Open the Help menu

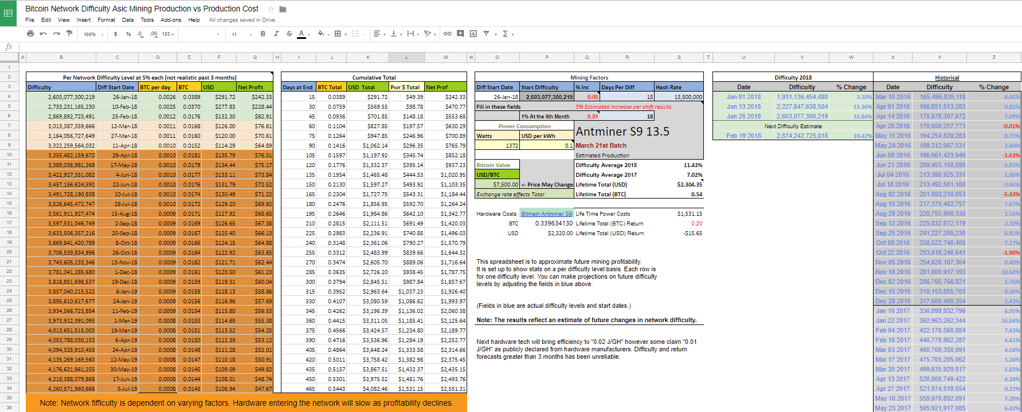point(194,20)
